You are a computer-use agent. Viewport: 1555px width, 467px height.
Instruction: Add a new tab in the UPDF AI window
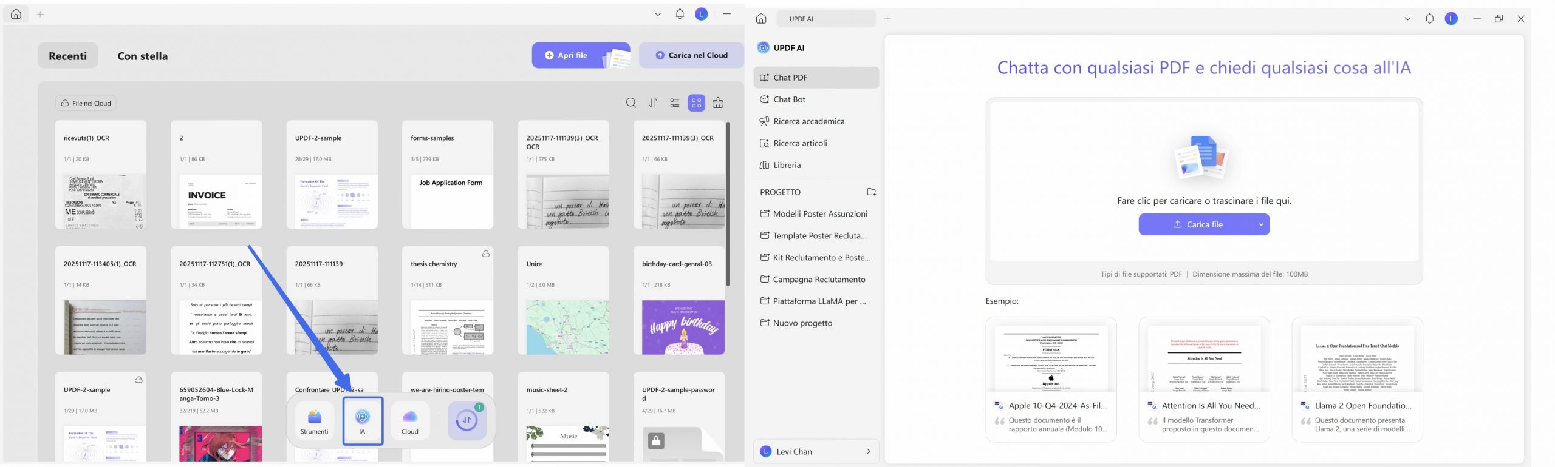point(887,19)
